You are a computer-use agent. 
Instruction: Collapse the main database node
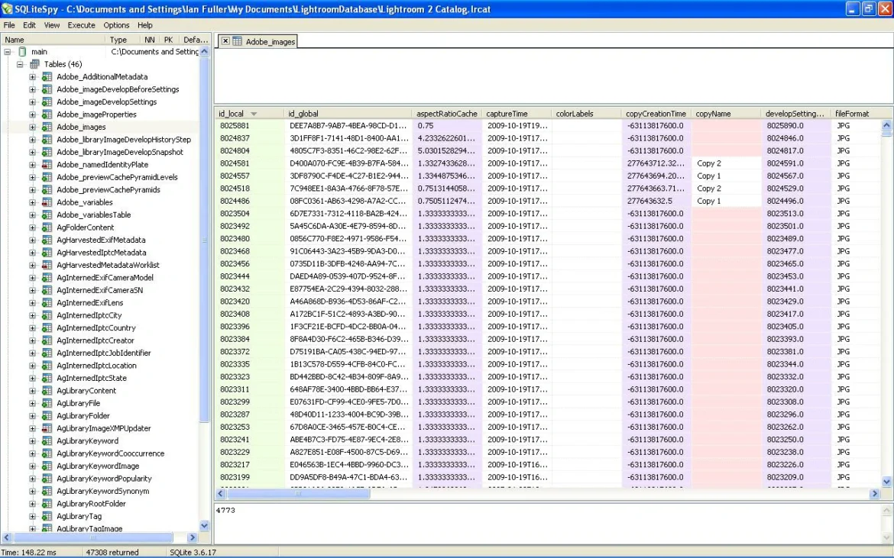tap(6, 52)
